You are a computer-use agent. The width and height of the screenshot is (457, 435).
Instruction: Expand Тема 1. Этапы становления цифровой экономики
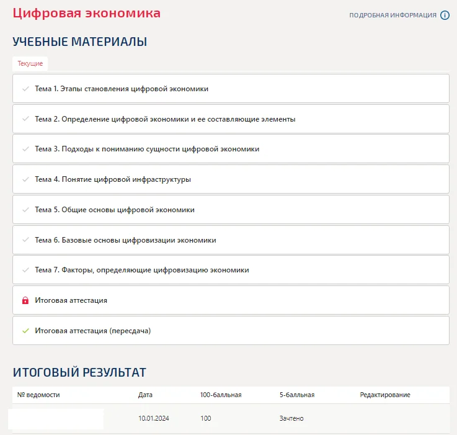click(x=231, y=88)
